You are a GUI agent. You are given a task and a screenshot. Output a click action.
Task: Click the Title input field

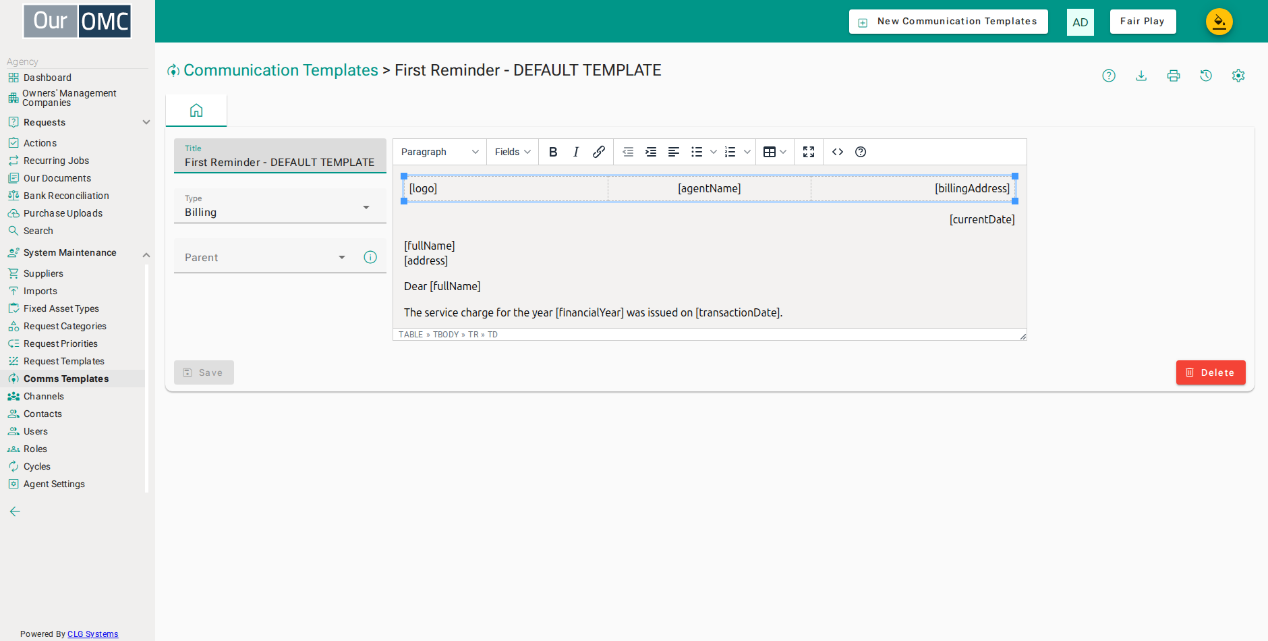280,156
